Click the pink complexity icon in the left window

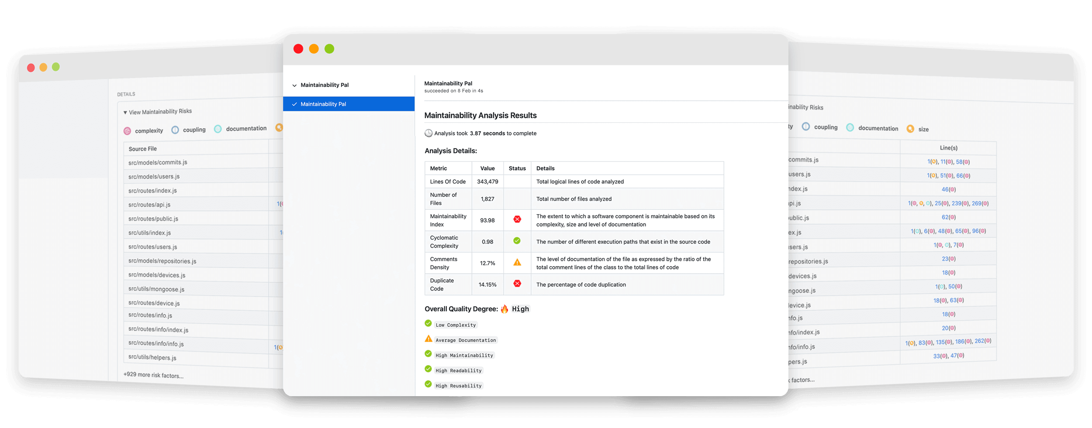[128, 131]
